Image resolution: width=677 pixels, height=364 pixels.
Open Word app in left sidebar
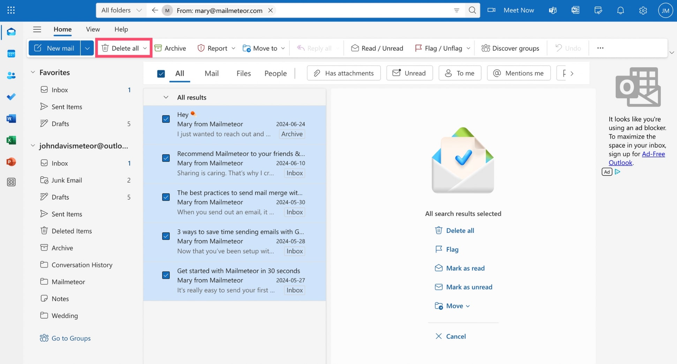pyautogui.click(x=11, y=119)
